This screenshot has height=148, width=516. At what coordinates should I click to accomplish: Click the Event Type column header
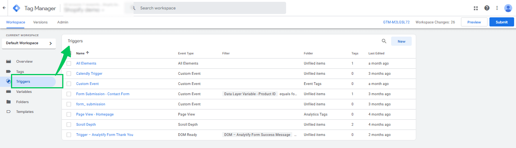pyautogui.click(x=186, y=54)
